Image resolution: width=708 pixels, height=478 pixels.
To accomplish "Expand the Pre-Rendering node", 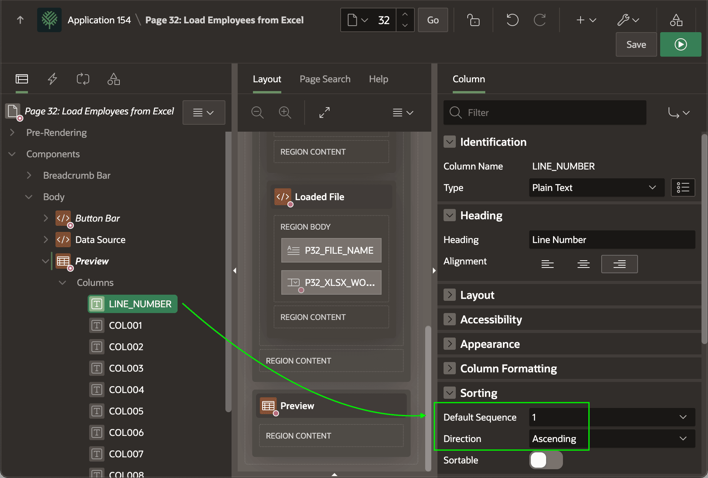I will [x=12, y=132].
